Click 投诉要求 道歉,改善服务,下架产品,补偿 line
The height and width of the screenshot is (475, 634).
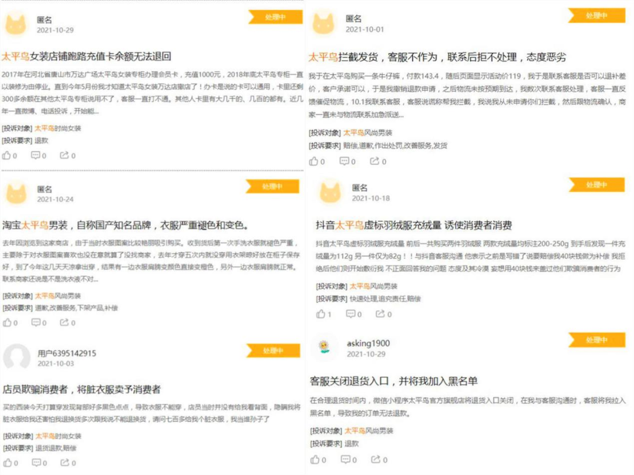[x=60, y=308]
